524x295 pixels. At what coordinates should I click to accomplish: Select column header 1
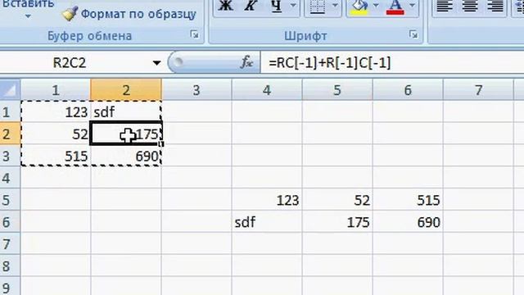coord(56,90)
